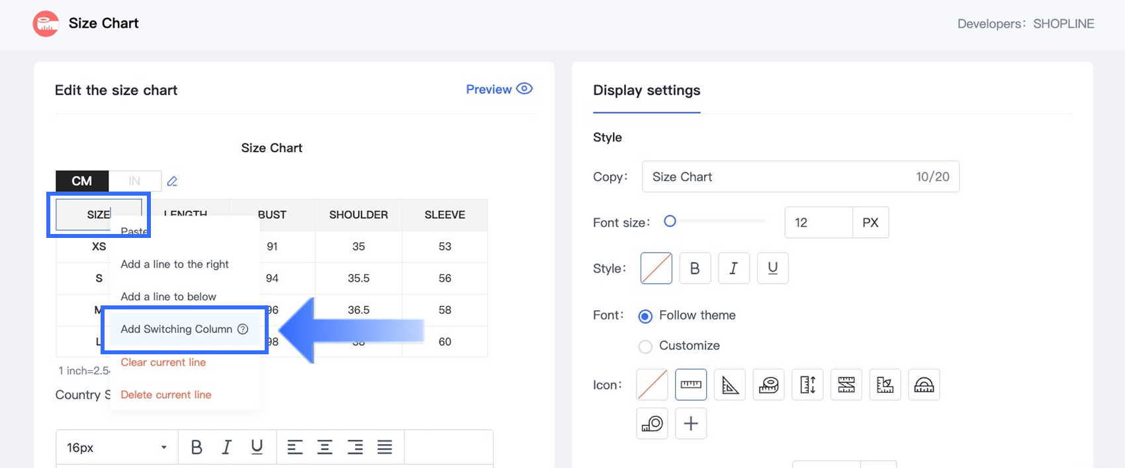Select the no-icon slash option
This screenshot has height=468, width=1125.
[652, 385]
